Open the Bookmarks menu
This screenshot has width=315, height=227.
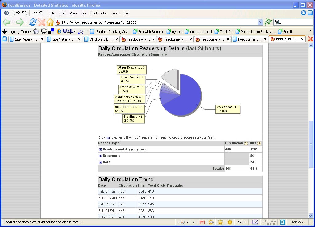98,13
